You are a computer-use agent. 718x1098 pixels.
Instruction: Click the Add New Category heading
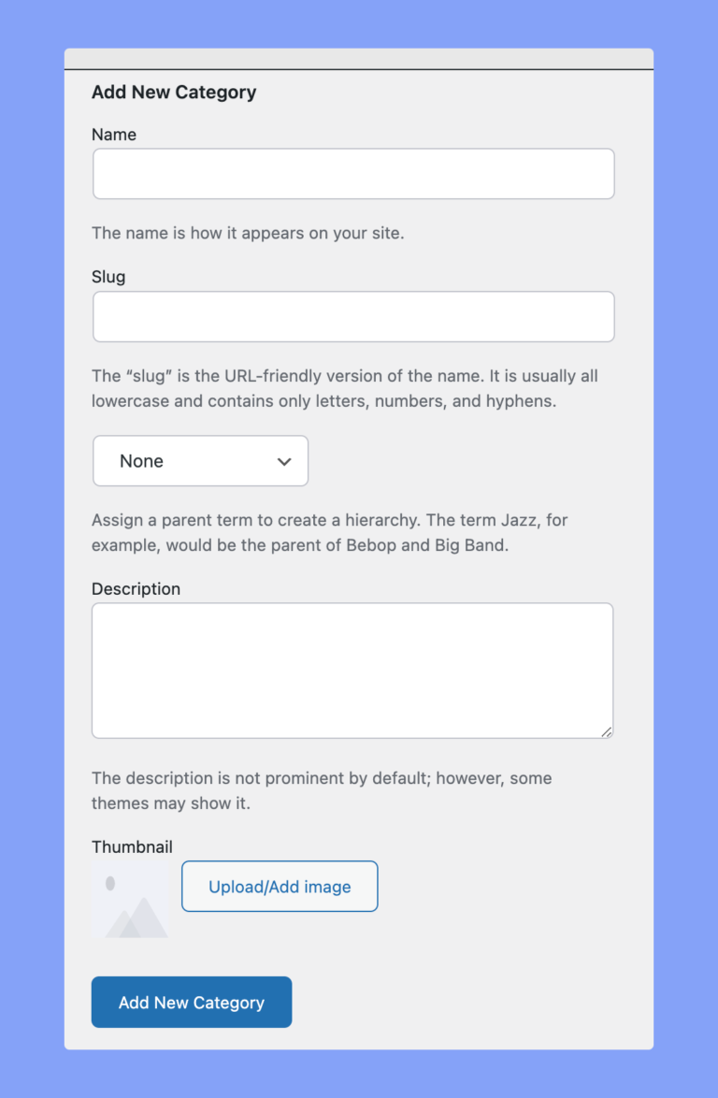coord(174,92)
